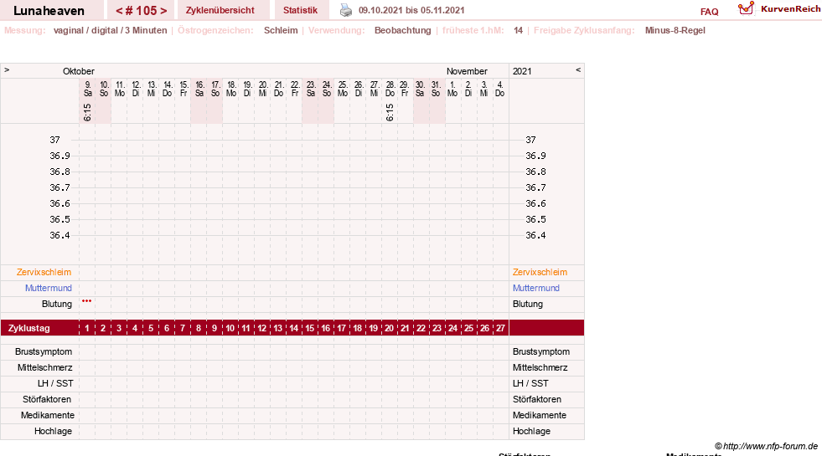The image size is (822, 456).
Task: Click cycle day 1 in the Zyklustag row
Action: (87, 328)
